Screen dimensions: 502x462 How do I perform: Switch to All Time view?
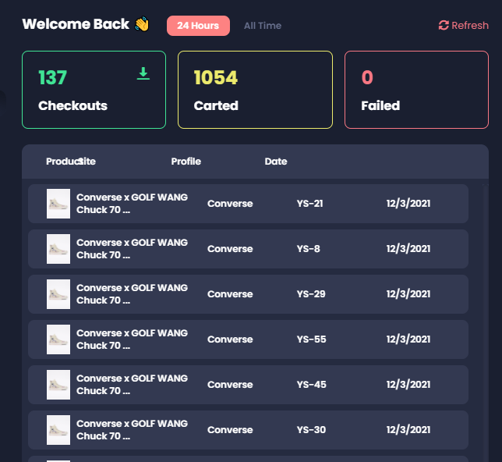(263, 26)
